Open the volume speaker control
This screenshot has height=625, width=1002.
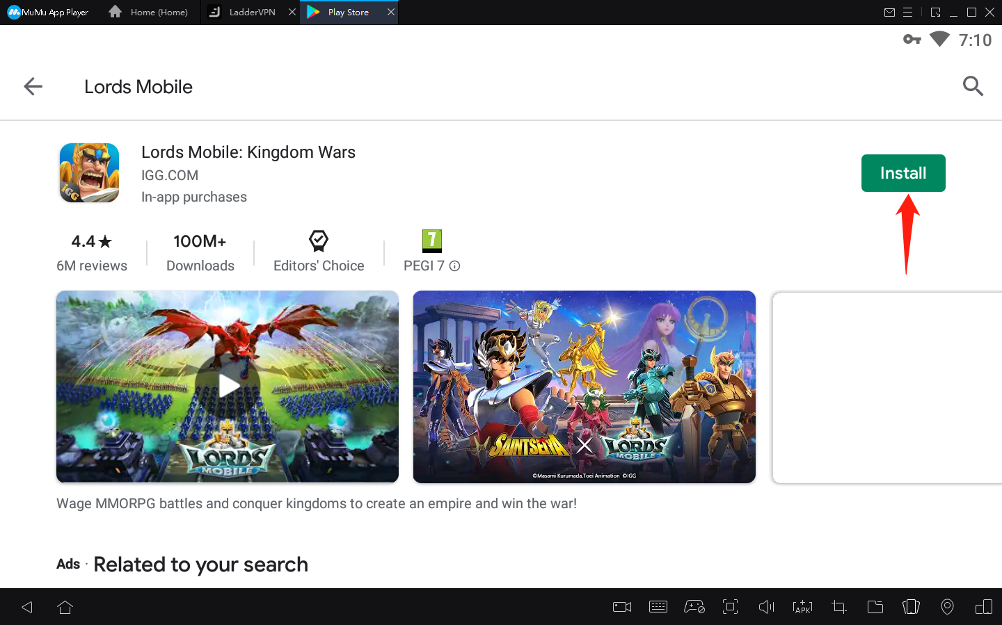tap(766, 607)
